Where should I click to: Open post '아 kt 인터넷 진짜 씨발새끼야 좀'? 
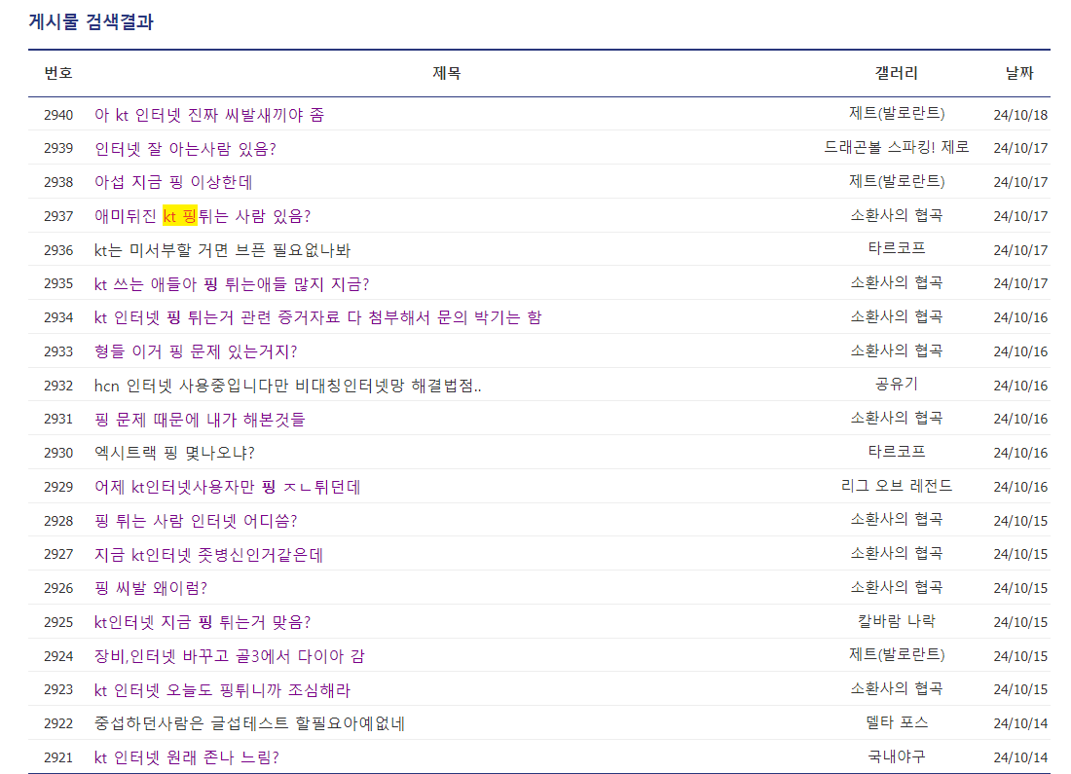pyautogui.click(x=209, y=115)
